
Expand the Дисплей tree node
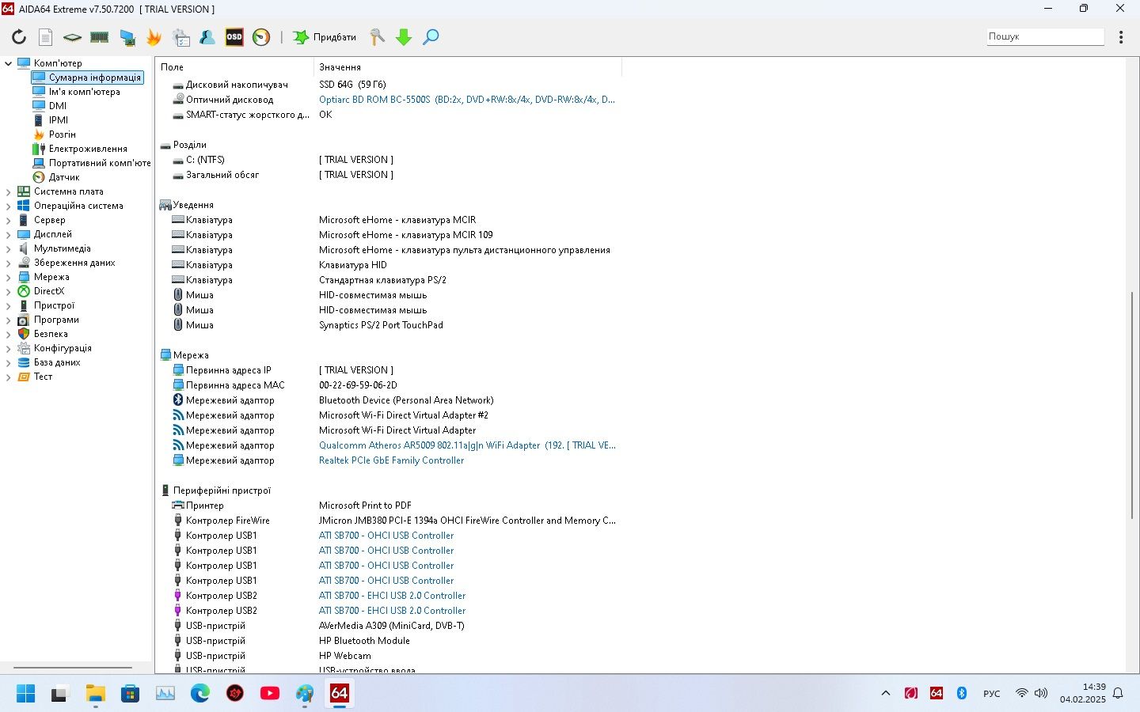[x=9, y=234]
